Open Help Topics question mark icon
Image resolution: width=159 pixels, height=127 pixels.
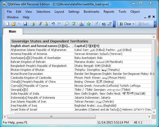[104, 24]
